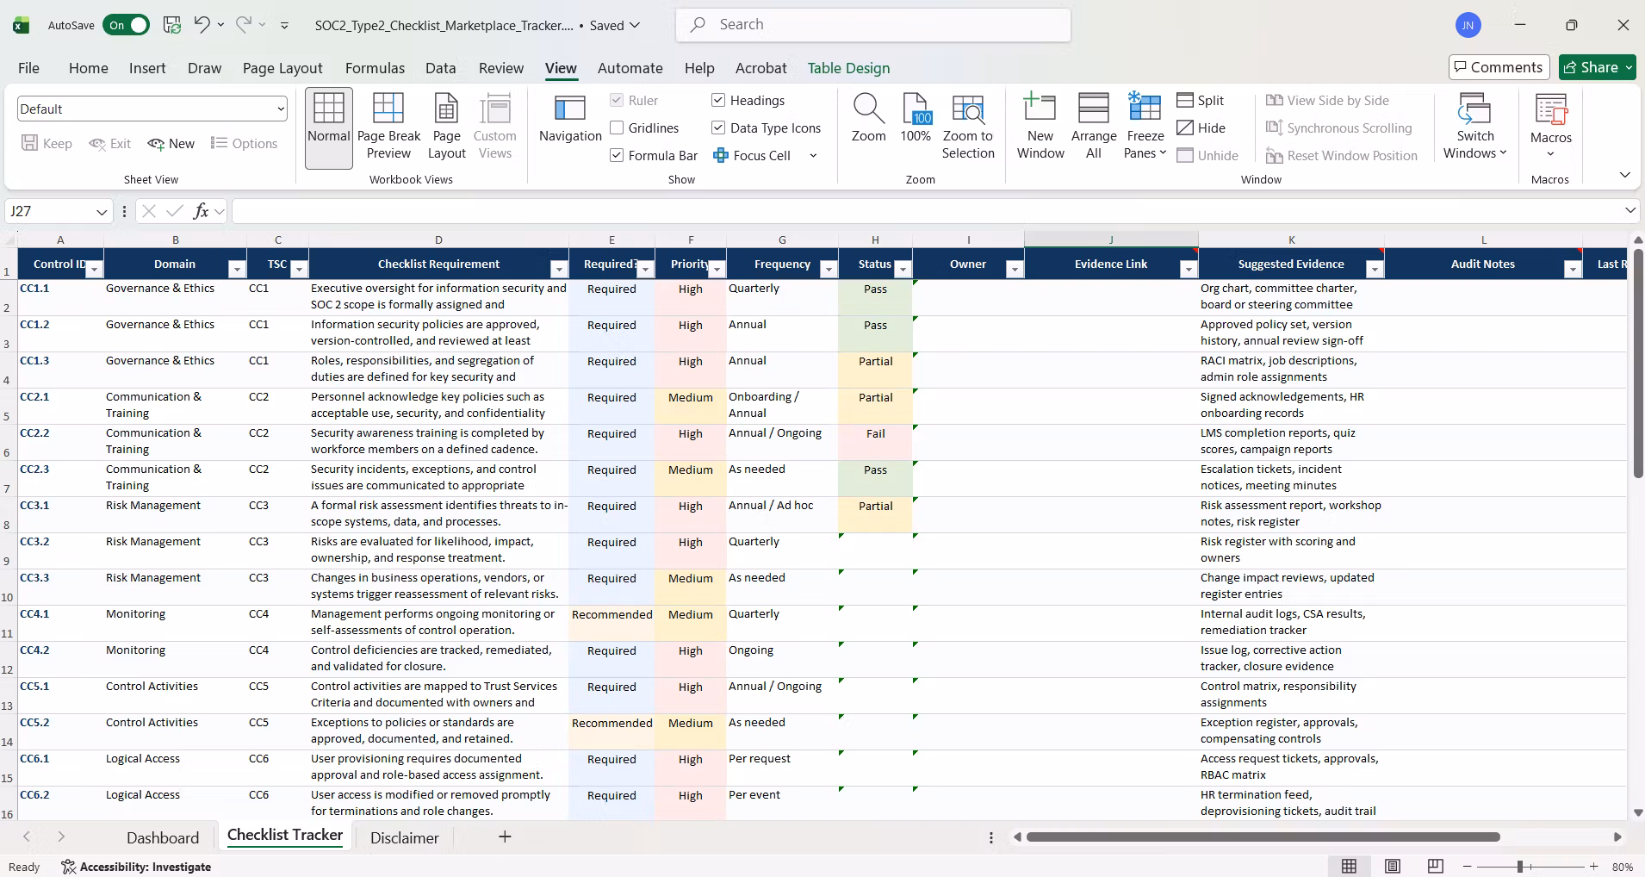
Task: Open the Status column filter dropdown
Action: (x=903, y=270)
